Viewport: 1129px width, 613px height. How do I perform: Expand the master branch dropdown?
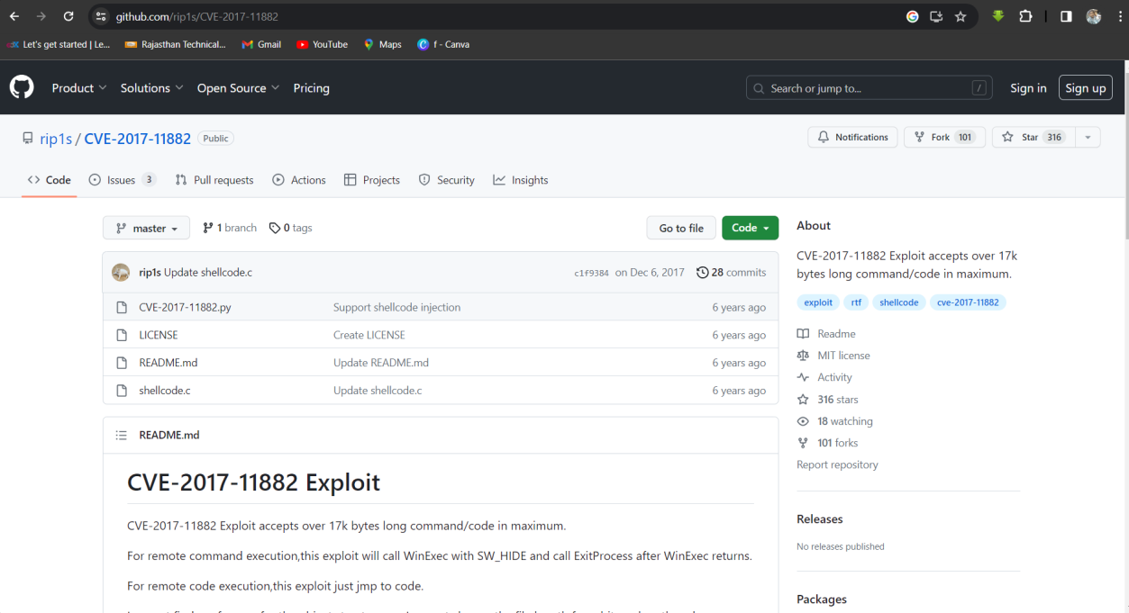tap(146, 229)
